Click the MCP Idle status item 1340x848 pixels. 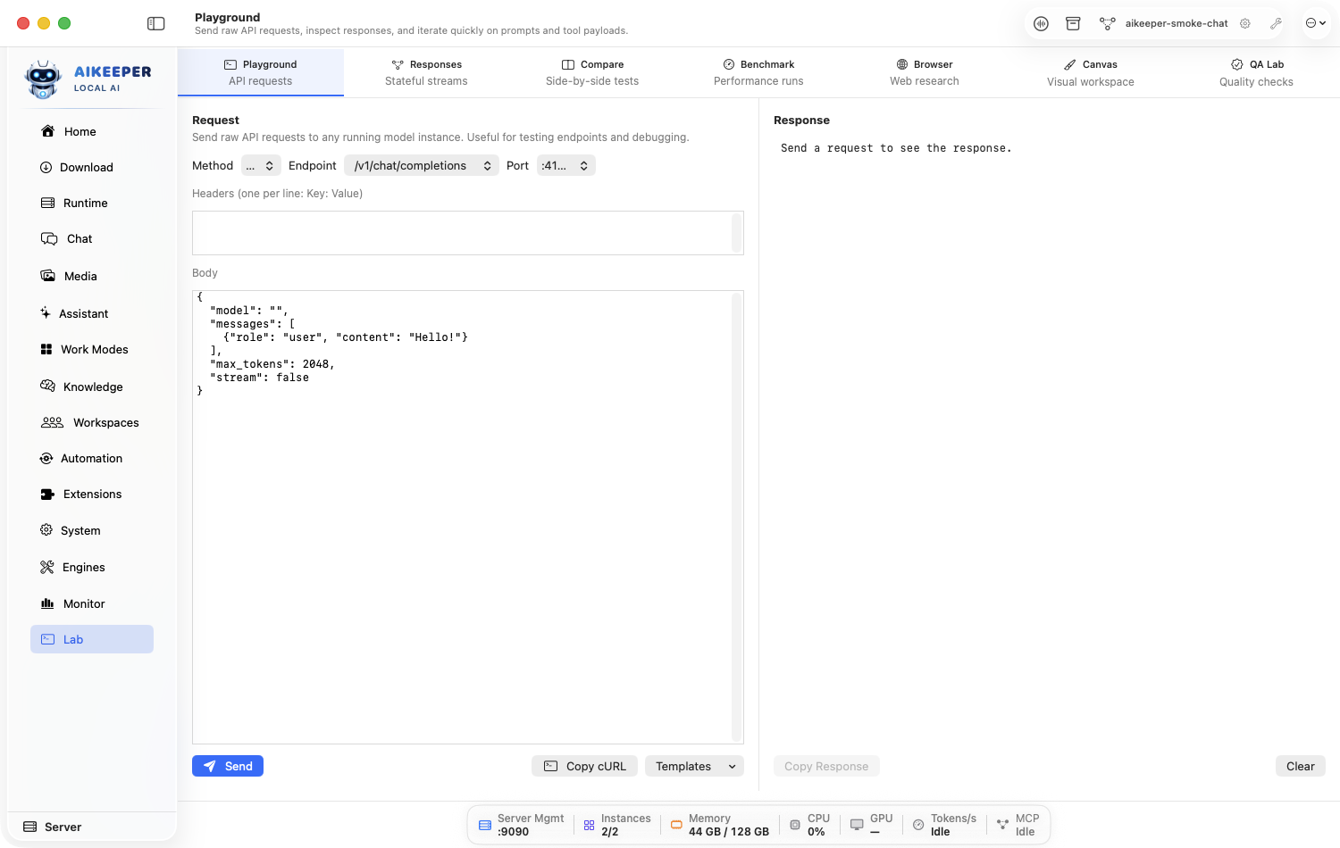1018,825
